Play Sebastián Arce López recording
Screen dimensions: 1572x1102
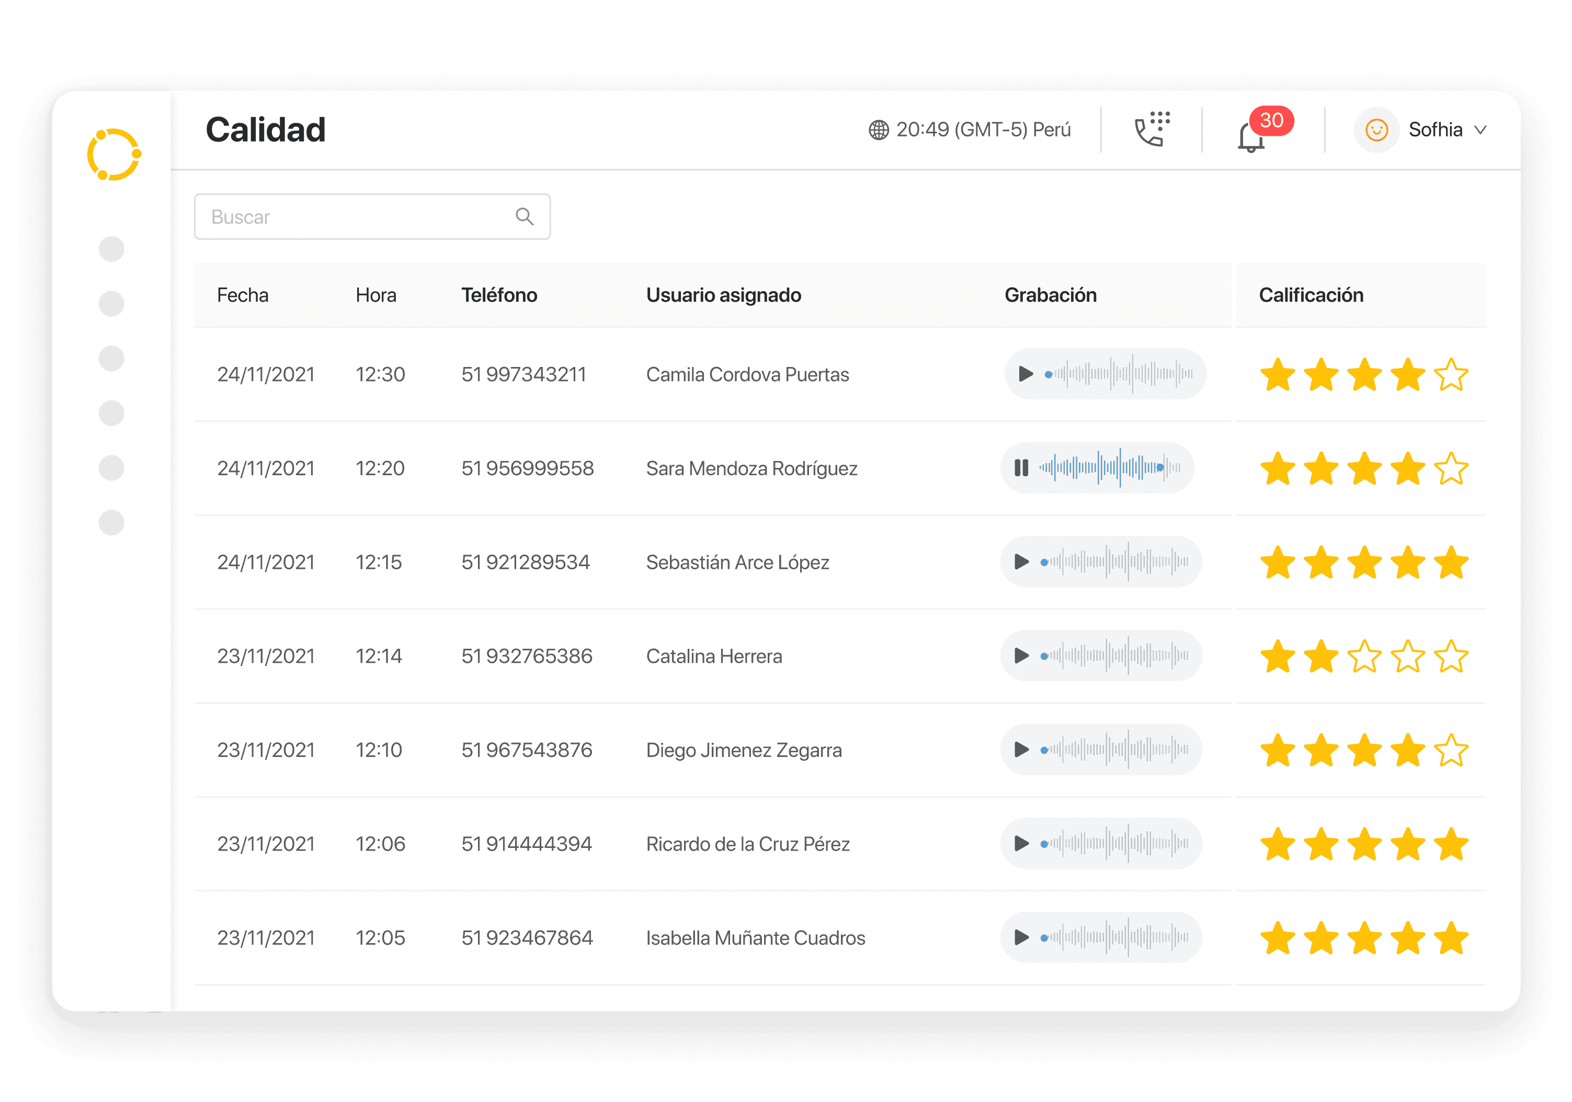tap(1021, 561)
